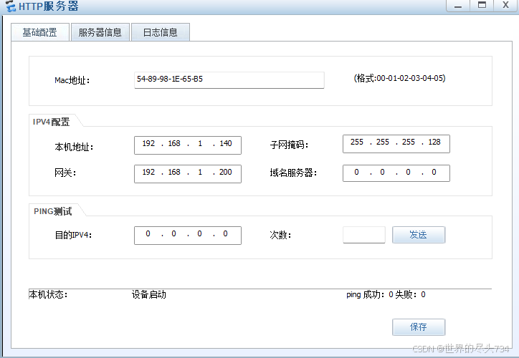Click last octet of 域名服务器 field
Screen dimensions: 519x358
434,173
